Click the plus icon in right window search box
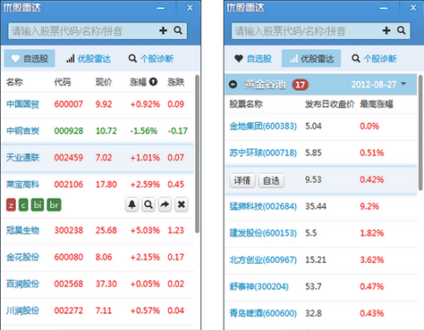This screenshot has width=424, height=330. 387,31
